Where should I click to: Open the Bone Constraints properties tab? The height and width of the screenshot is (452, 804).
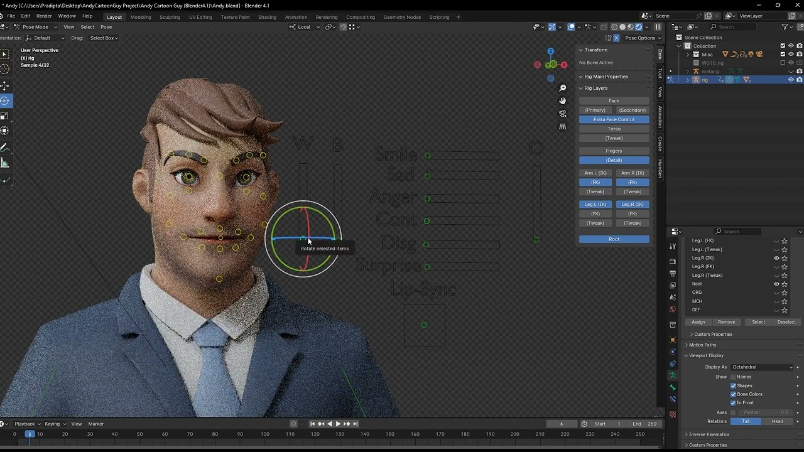click(673, 399)
